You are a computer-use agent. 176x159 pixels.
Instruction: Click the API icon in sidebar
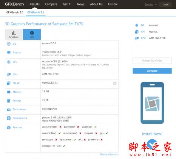[x=137, y=32]
